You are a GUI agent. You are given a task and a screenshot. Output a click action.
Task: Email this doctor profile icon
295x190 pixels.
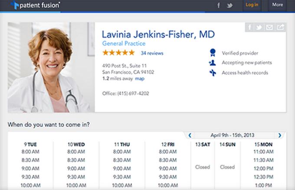pyautogui.click(x=269, y=27)
